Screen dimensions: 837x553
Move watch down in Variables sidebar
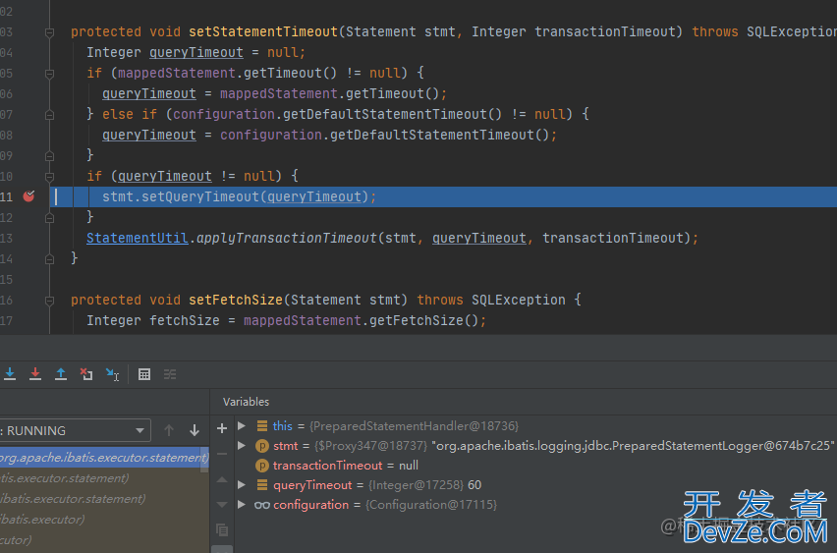[222, 505]
